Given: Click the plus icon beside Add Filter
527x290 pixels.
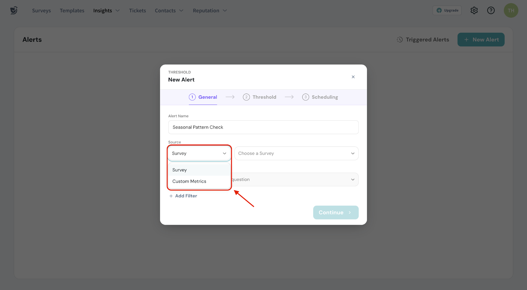Looking at the screenshot, I should (x=171, y=196).
